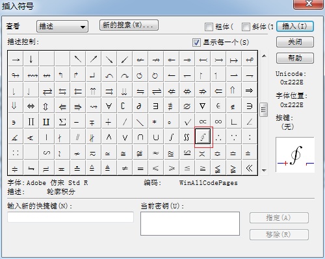Click the 插入(I) insert button
This screenshot has width=325, height=259.
295,27
